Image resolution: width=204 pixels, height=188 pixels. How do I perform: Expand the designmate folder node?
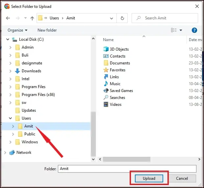coord(11,63)
